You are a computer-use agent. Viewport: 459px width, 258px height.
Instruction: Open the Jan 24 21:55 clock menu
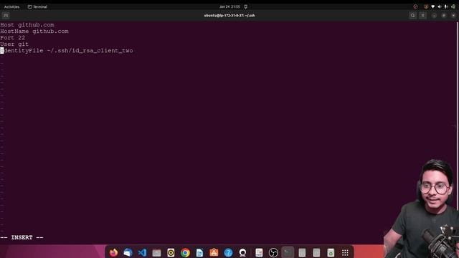[x=229, y=6]
